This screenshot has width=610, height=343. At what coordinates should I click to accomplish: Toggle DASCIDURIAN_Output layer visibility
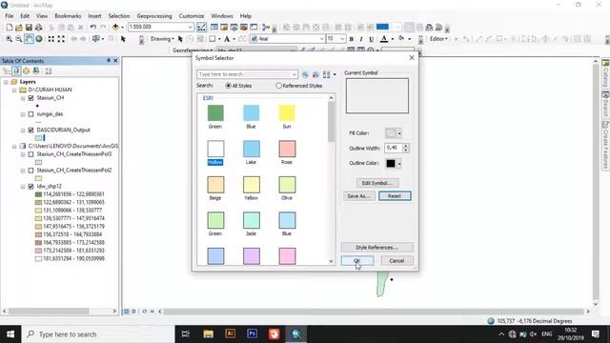click(31, 130)
